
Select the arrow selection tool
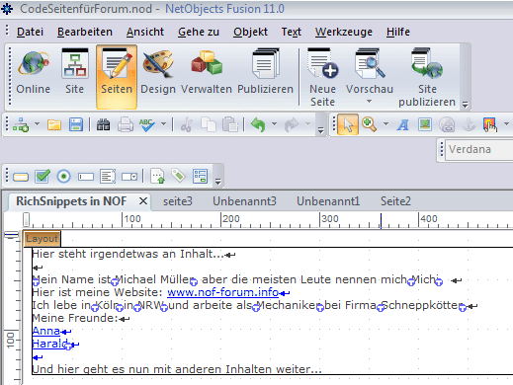(x=348, y=124)
